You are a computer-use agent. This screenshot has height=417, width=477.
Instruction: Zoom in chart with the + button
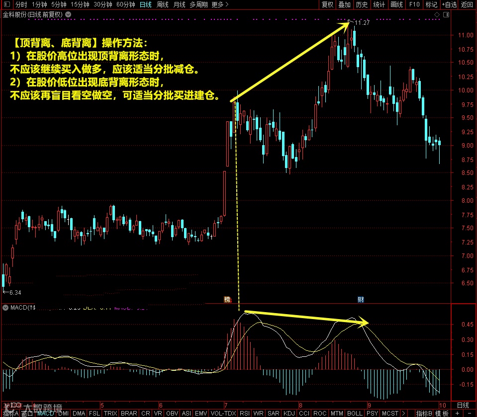click(458, 414)
